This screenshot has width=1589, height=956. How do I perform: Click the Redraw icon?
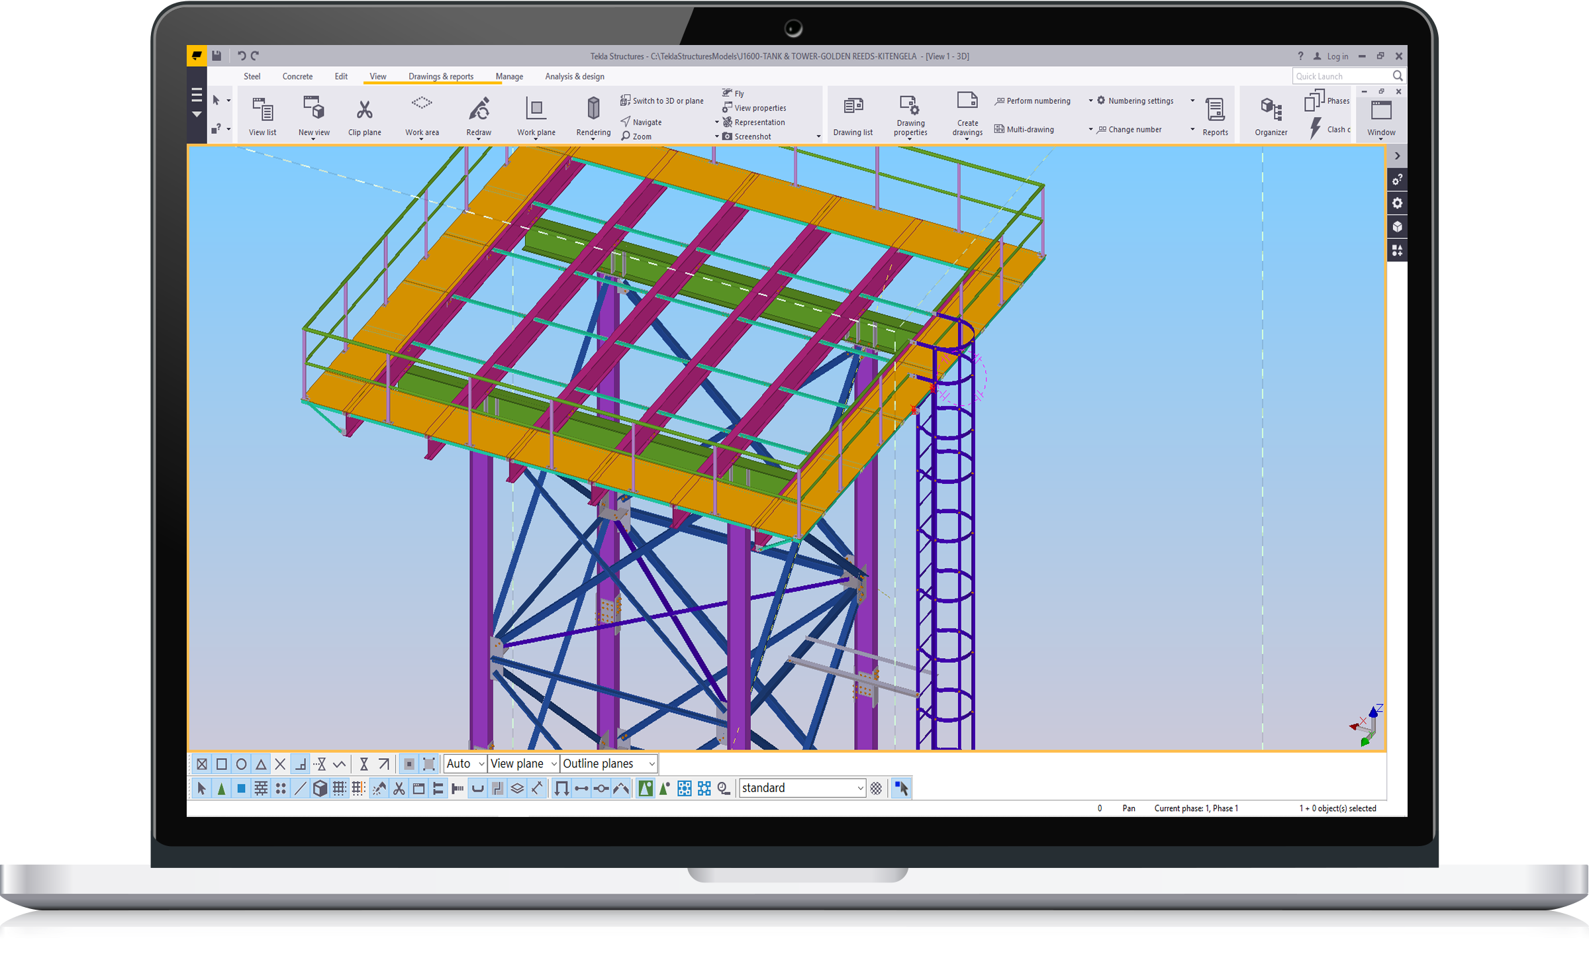pyautogui.click(x=479, y=109)
